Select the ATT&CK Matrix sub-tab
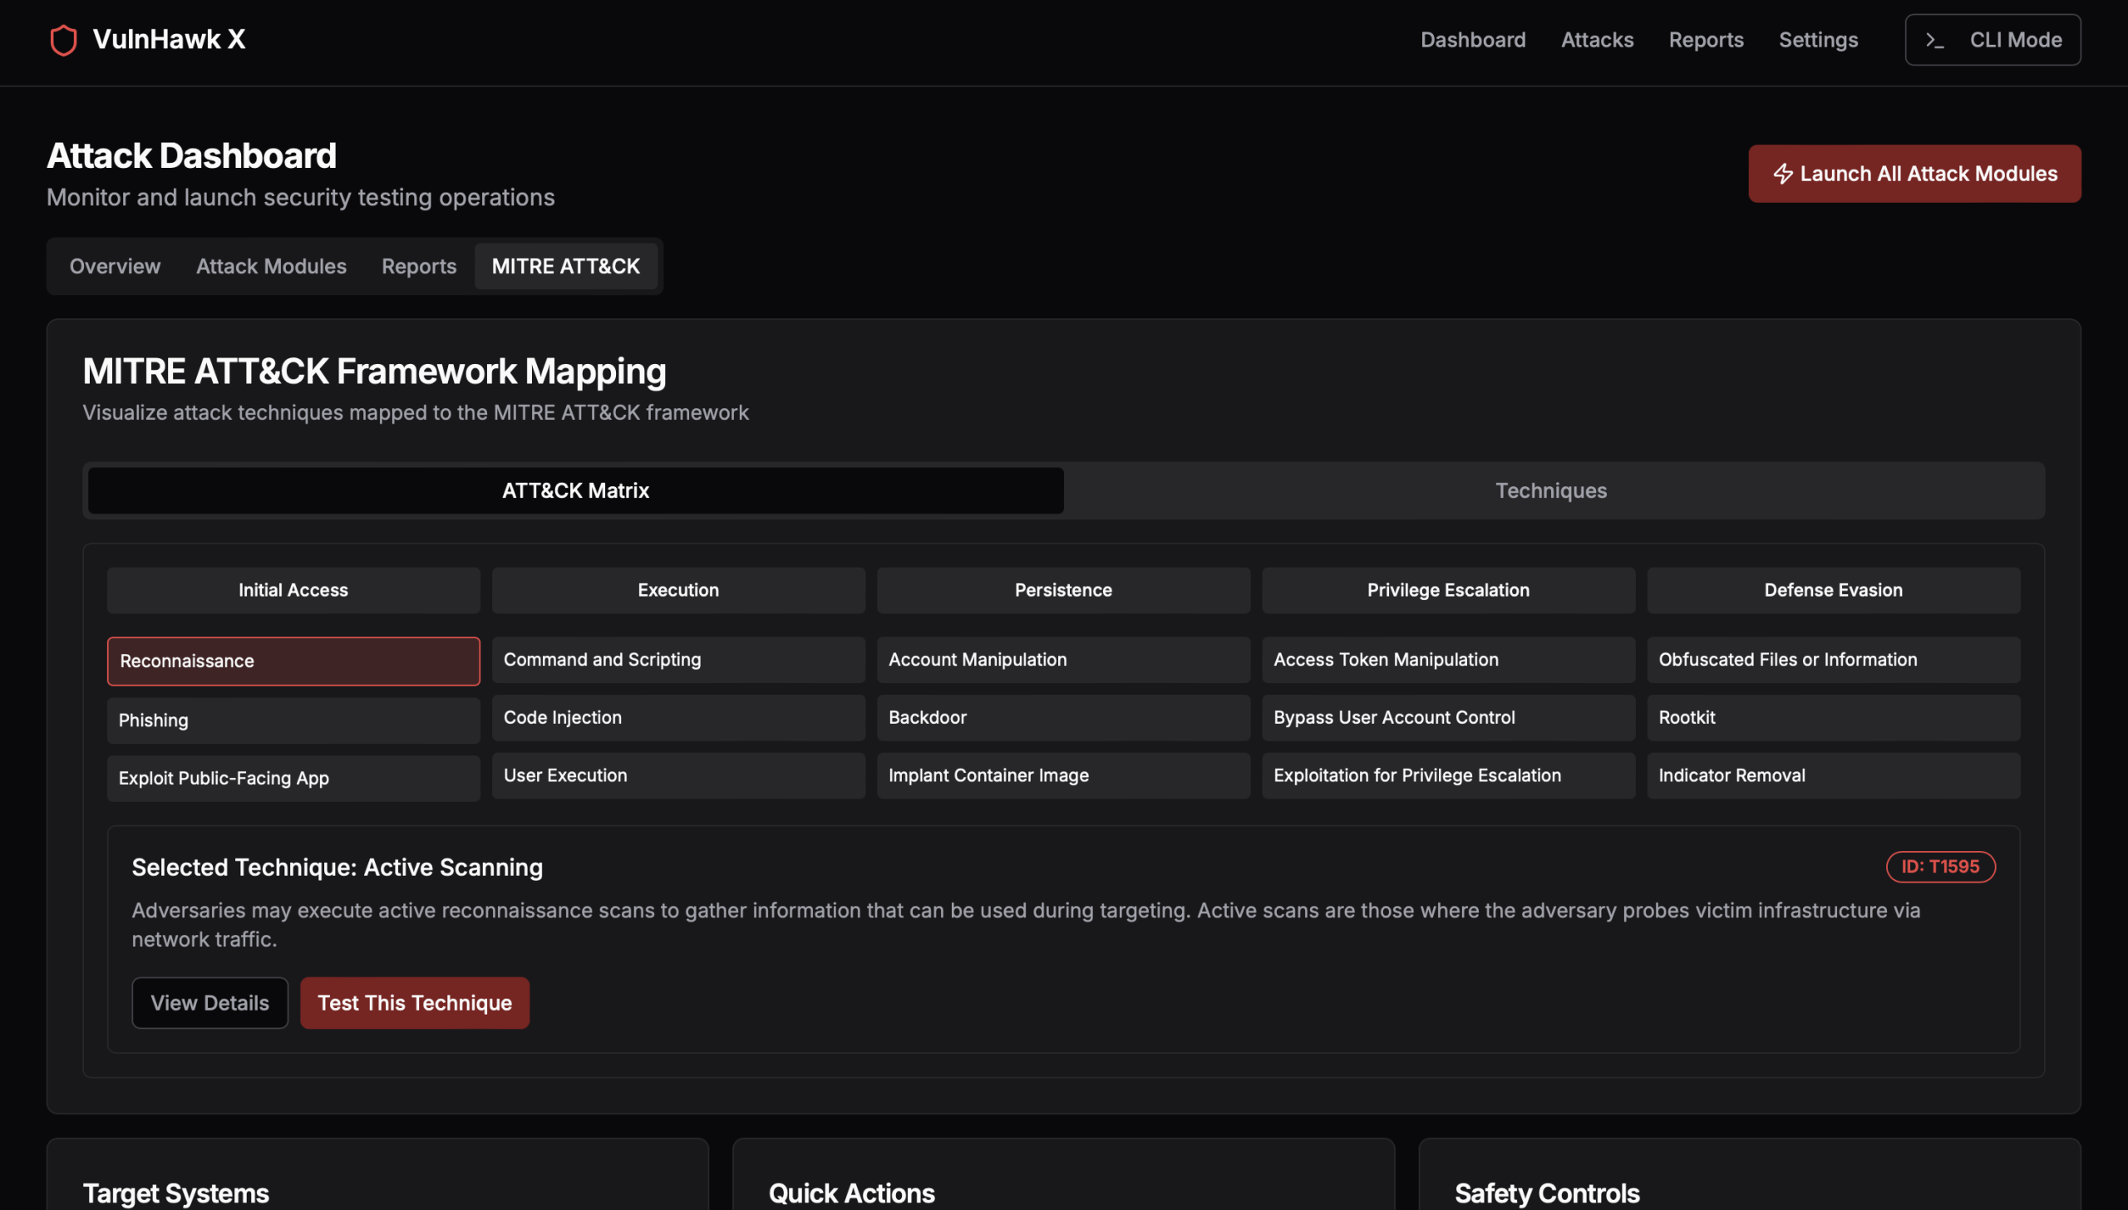This screenshot has height=1210, width=2128. click(575, 490)
